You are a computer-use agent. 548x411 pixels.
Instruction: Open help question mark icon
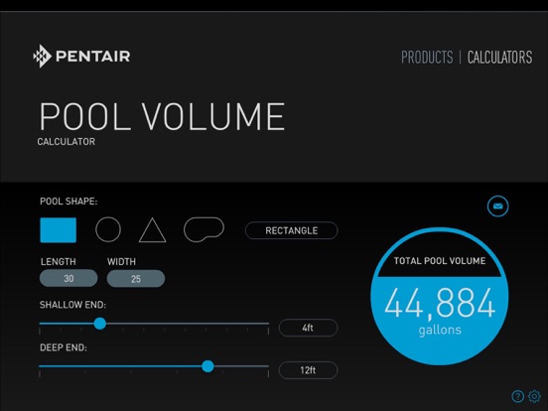coord(517,396)
